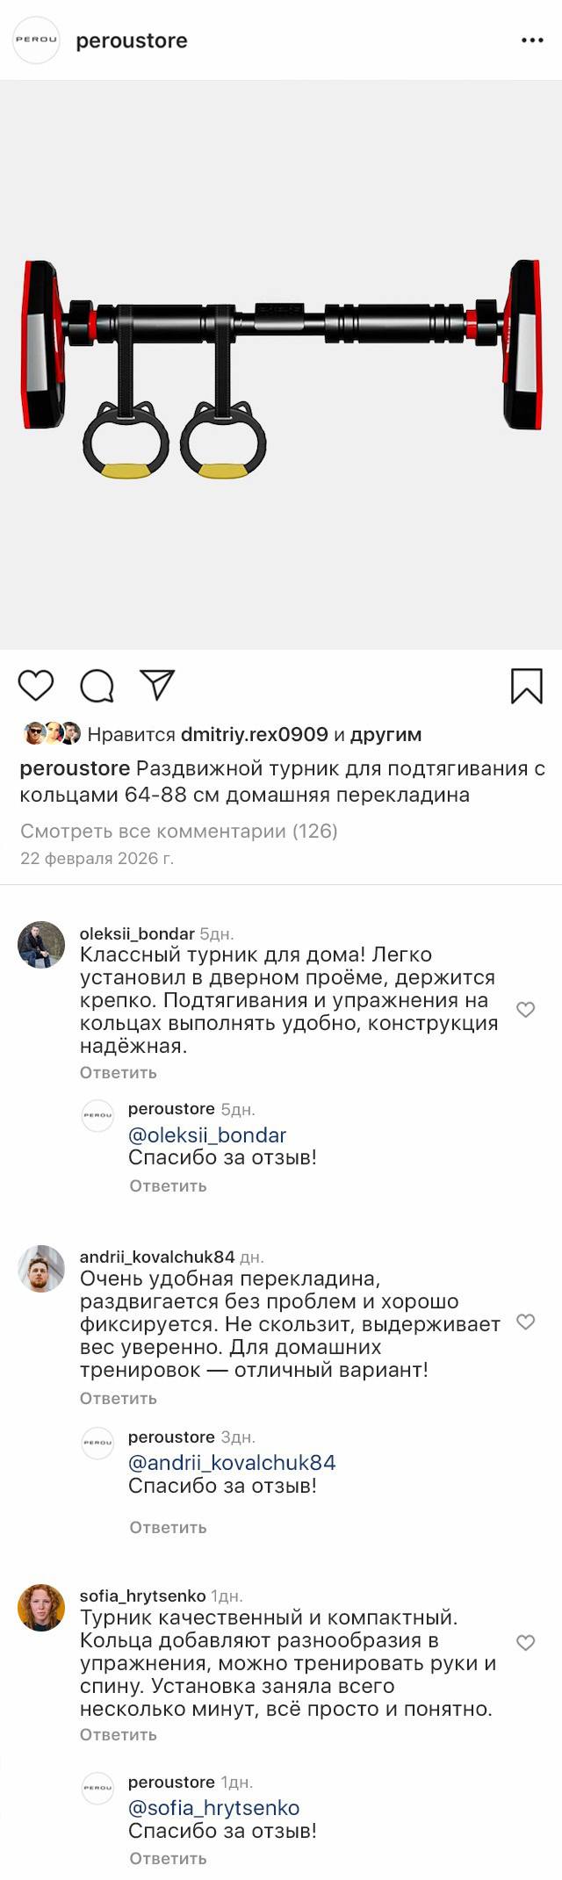Expand all 126 comments

[179, 831]
